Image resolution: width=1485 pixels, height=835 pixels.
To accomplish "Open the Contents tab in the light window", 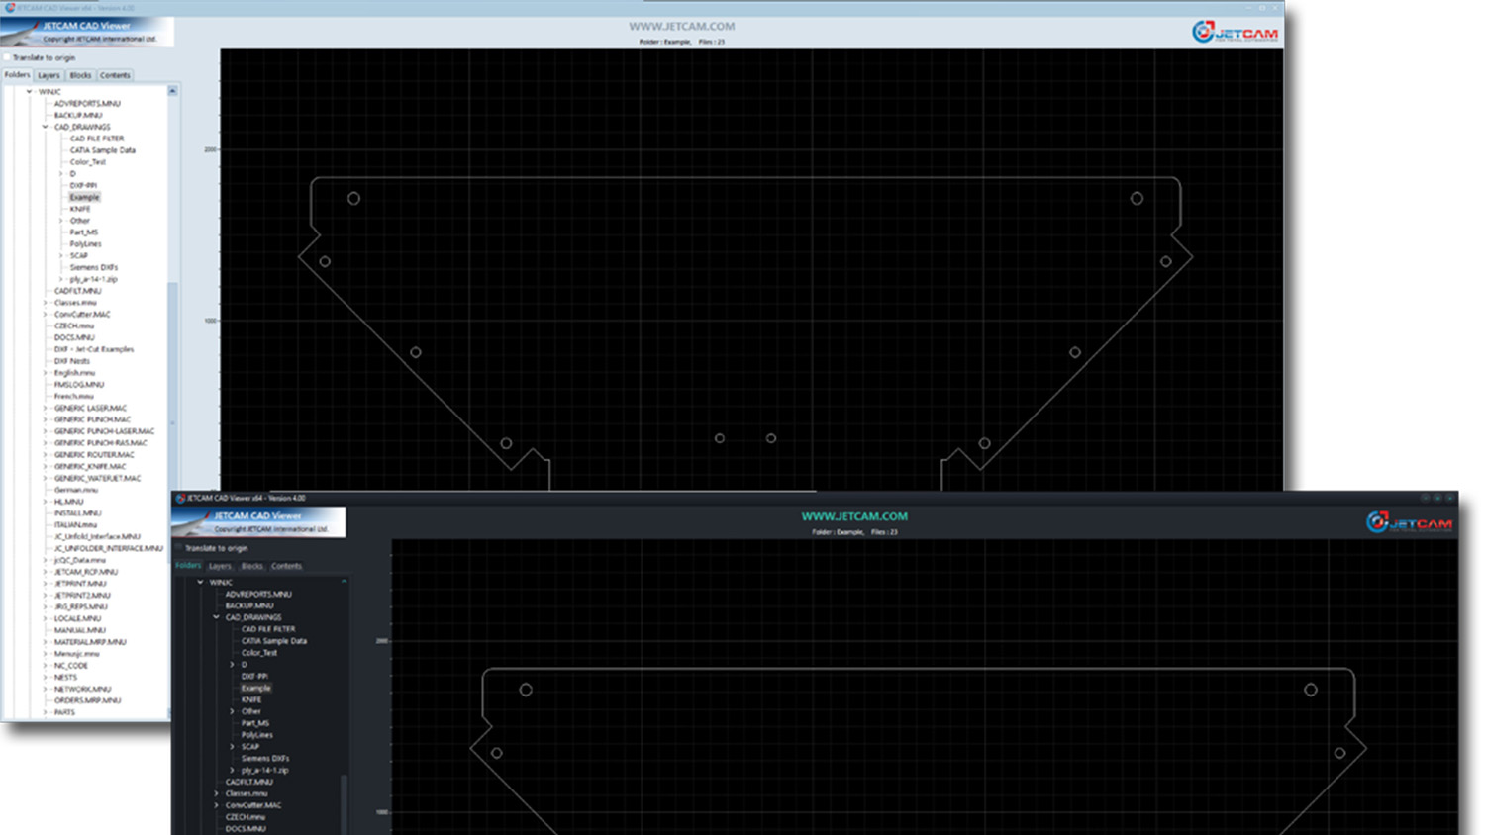I will point(115,75).
